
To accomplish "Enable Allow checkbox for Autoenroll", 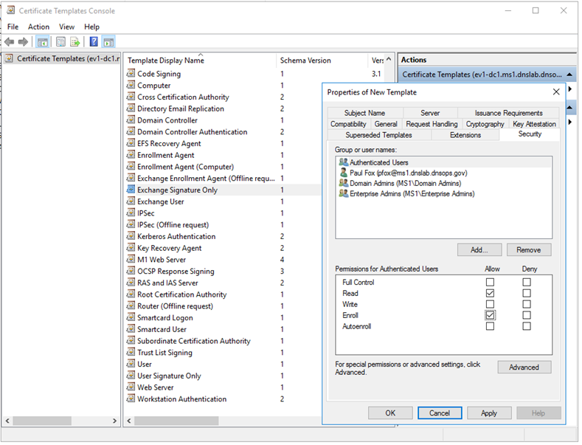I will (x=490, y=326).
